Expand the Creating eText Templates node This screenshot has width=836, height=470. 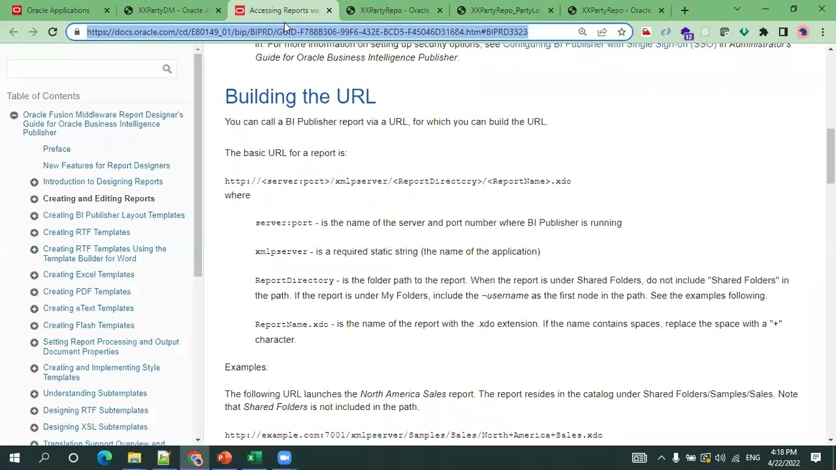34,309
